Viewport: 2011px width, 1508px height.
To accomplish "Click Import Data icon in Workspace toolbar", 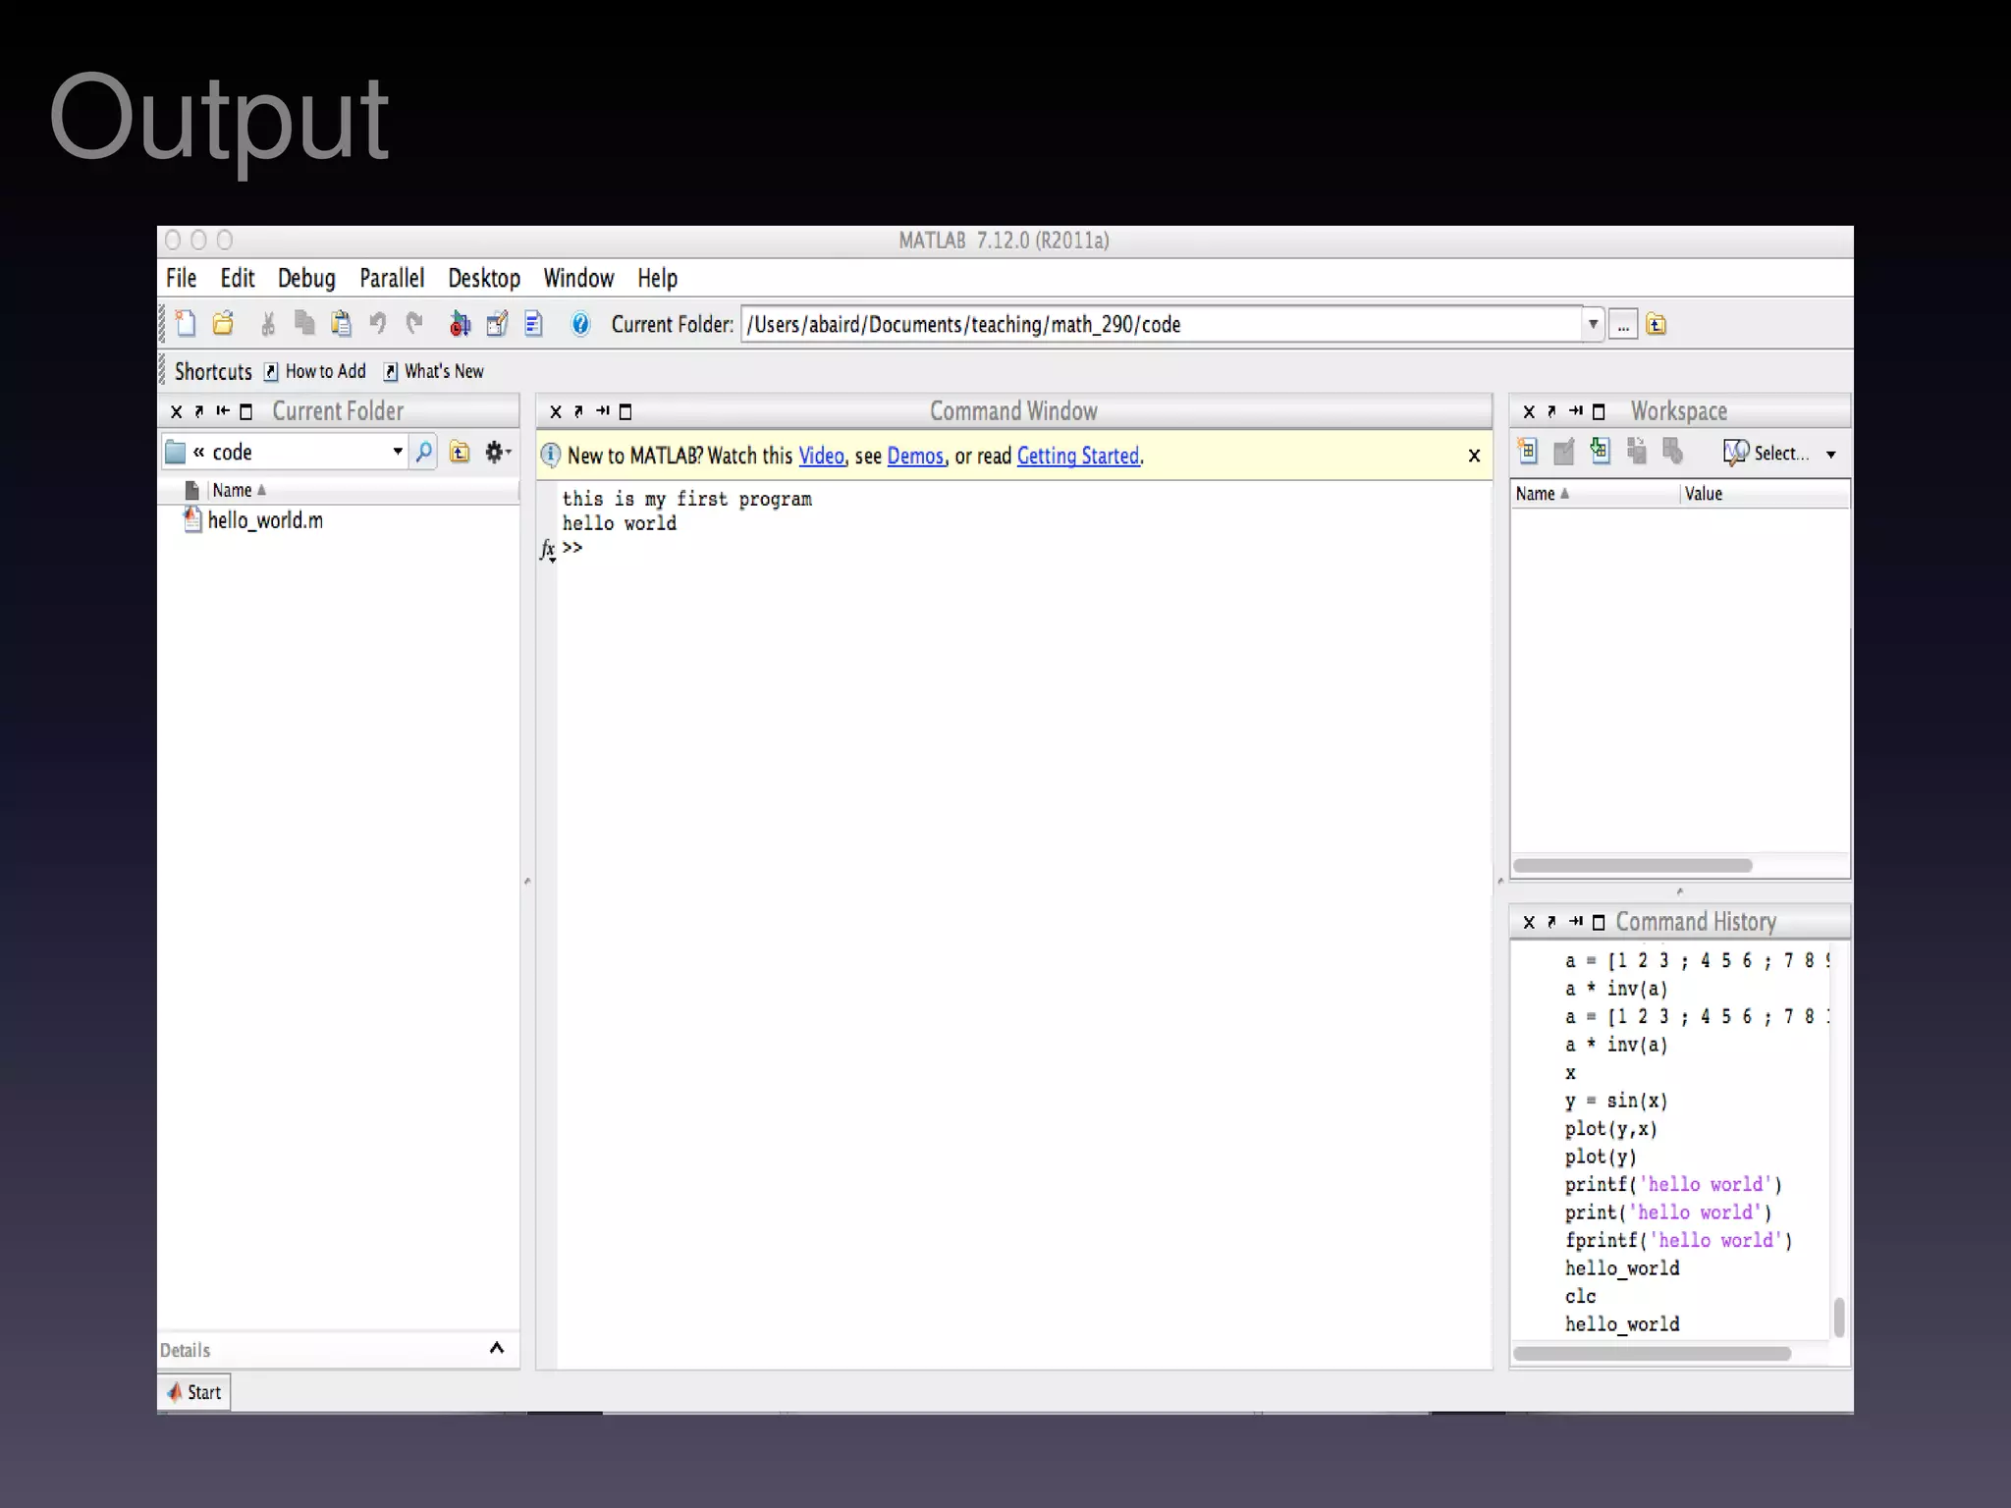I will [1601, 452].
